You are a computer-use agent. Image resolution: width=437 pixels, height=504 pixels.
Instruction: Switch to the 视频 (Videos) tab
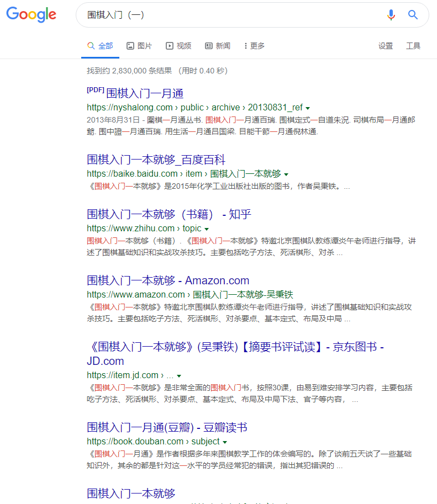(178, 46)
